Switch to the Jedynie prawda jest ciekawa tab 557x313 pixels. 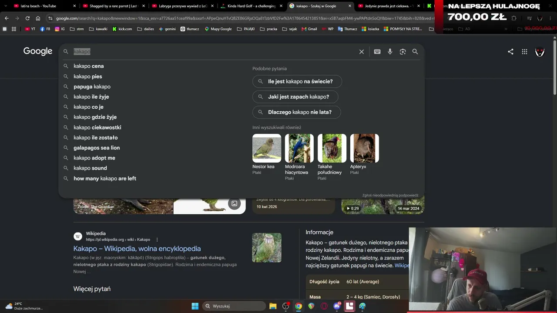389,6
